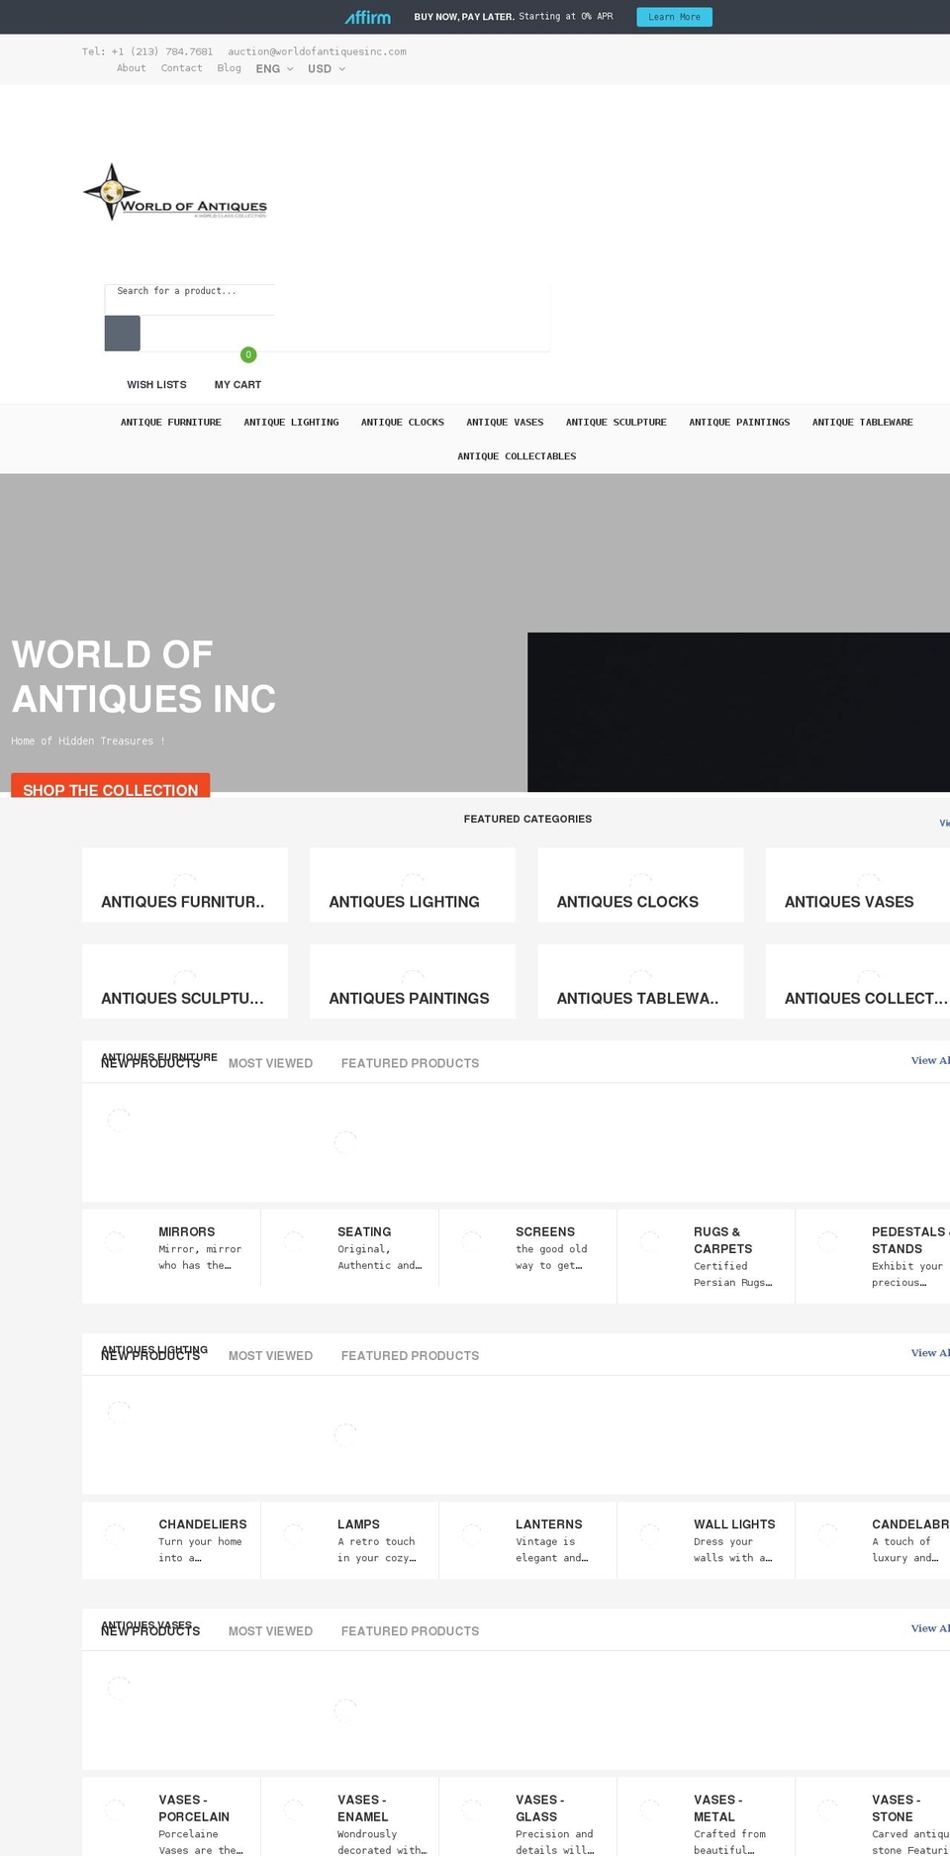The width and height of the screenshot is (950, 1856).
Task: Open Antique Collectables menu
Action: (517, 456)
